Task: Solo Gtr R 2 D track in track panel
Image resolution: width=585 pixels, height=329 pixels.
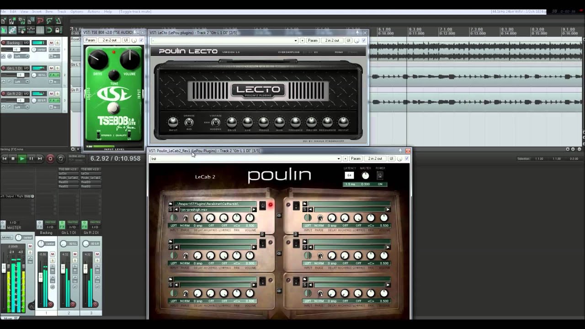Action: coord(57,94)
